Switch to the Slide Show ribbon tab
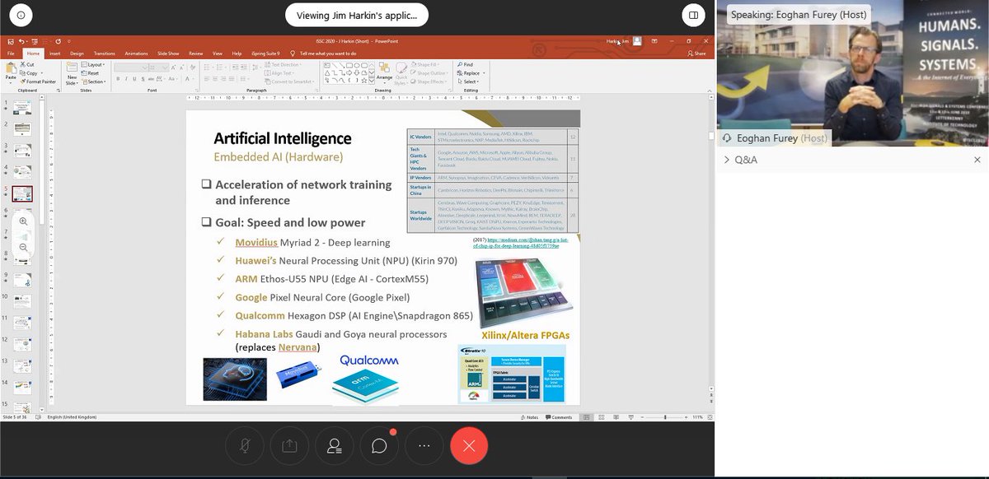This screenshot has height=479, width=989. 168,53
